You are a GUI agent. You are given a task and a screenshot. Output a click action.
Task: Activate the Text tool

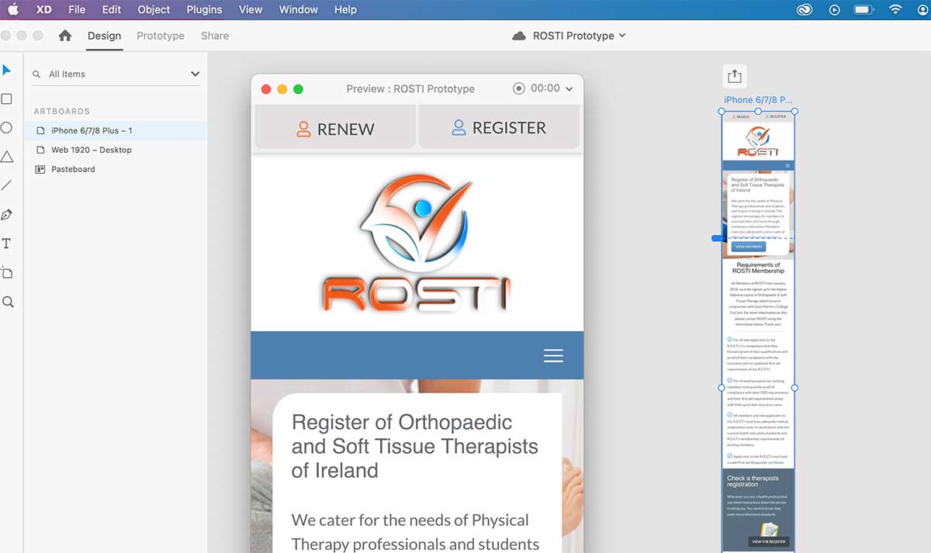coord(6,244)
